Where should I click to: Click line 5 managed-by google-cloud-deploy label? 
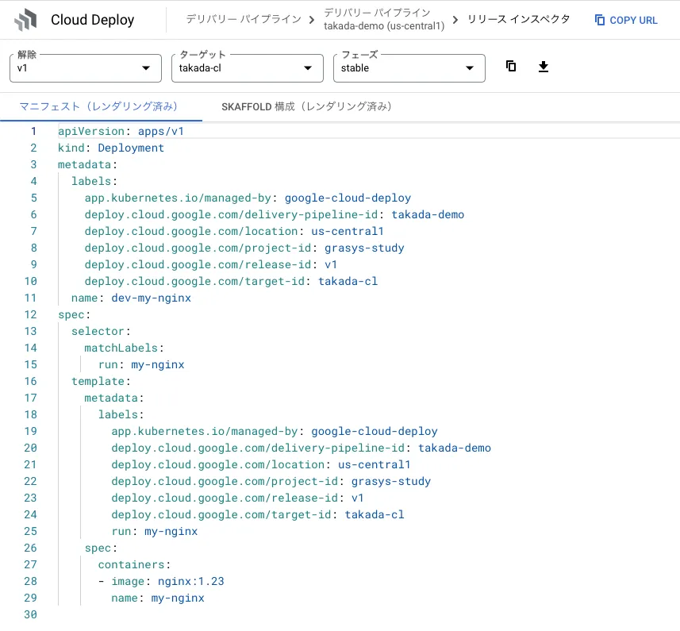[248, 198]
